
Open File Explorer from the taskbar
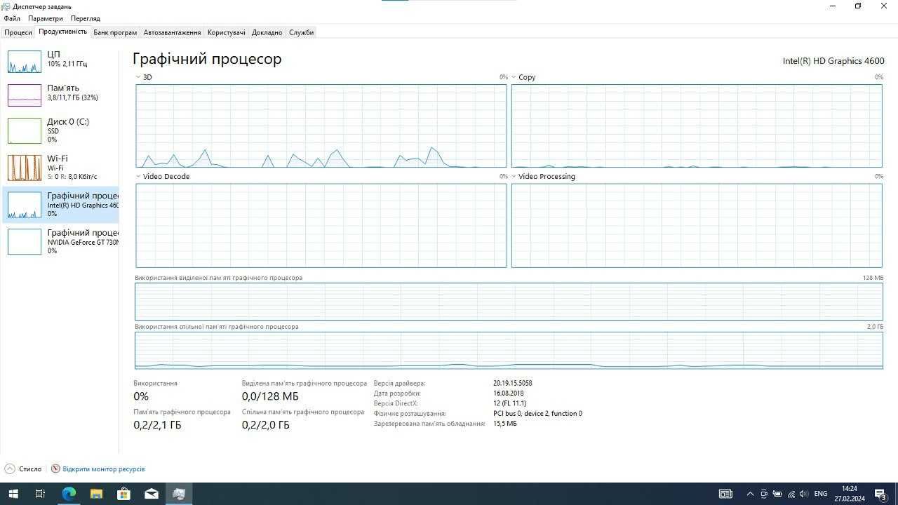[x=96, y=494]
